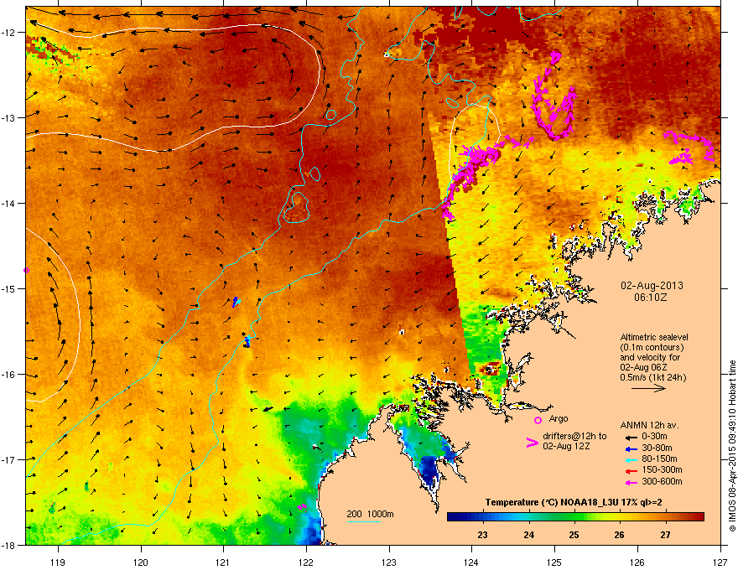Click the magenta Argo circle legend symbol
Viewport: 738px width, 570px height.
point(538,420)
